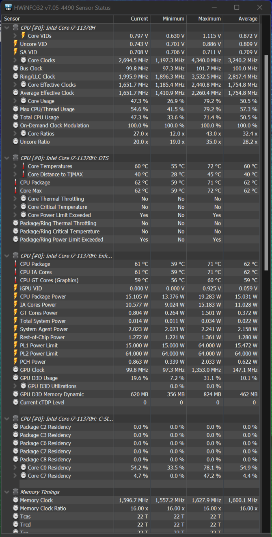Click the Minimum column header
The image size is (272, 537).
168,19
